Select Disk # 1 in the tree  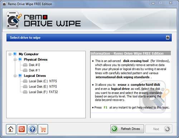click(34, 70)
